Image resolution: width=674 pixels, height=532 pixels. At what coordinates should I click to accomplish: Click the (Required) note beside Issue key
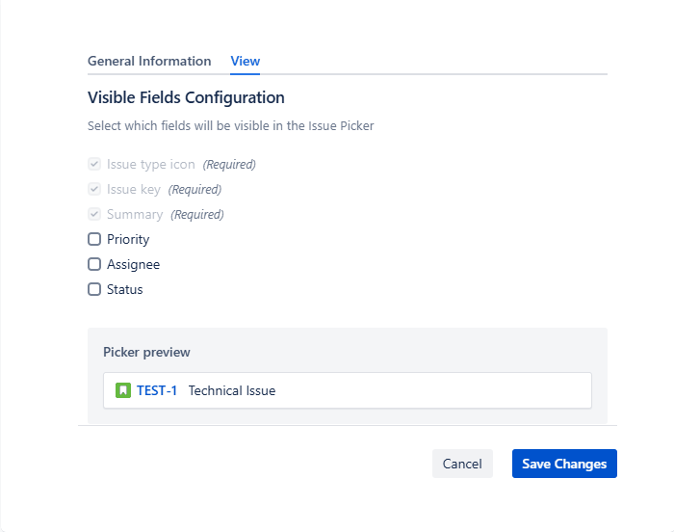tap(194, 189)
